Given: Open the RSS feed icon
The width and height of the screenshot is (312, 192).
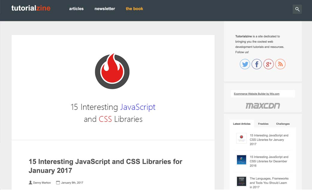Looking at the screenshot, I should coord(280,64).
